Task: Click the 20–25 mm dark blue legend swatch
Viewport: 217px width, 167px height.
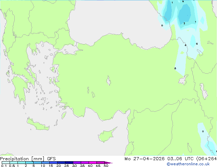Action: pyautogui.click(x=61, y=163)
